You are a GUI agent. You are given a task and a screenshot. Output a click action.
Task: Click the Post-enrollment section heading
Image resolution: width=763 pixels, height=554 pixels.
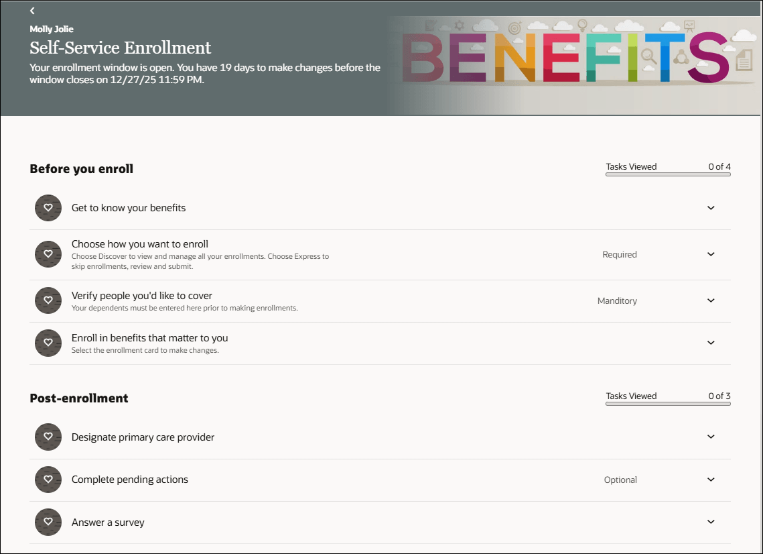(x=78, y=398)
